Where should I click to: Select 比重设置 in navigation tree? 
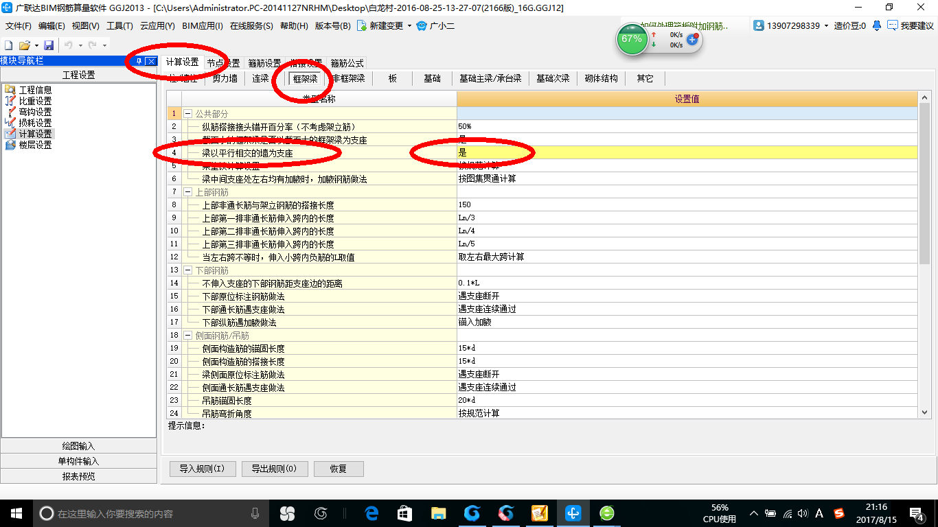tap(35, 101)
